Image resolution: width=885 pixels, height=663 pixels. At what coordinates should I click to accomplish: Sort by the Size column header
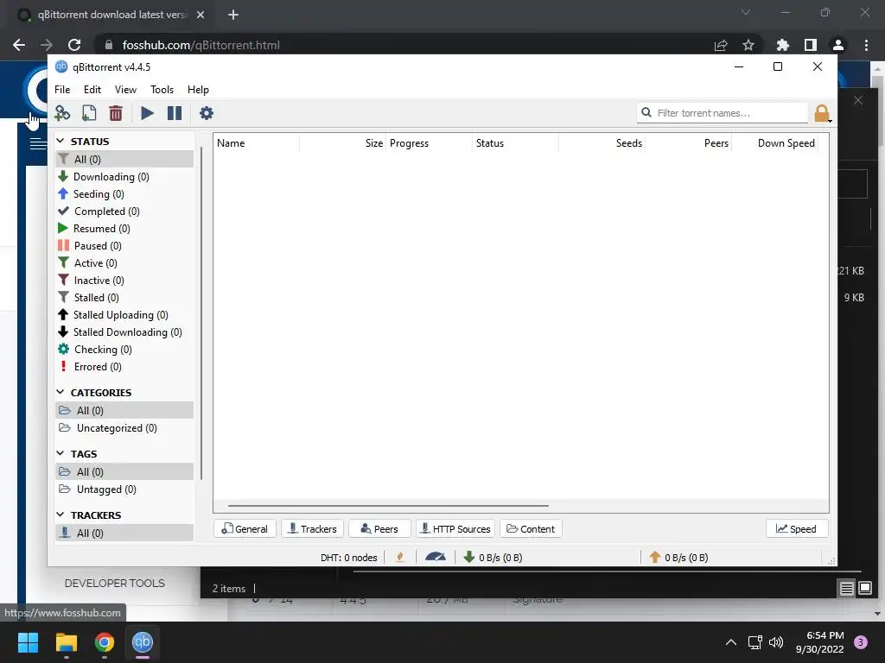342,143
